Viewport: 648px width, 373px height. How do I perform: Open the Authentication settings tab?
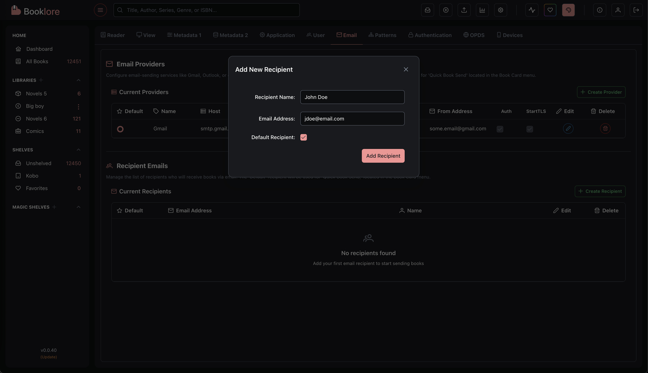430,35
